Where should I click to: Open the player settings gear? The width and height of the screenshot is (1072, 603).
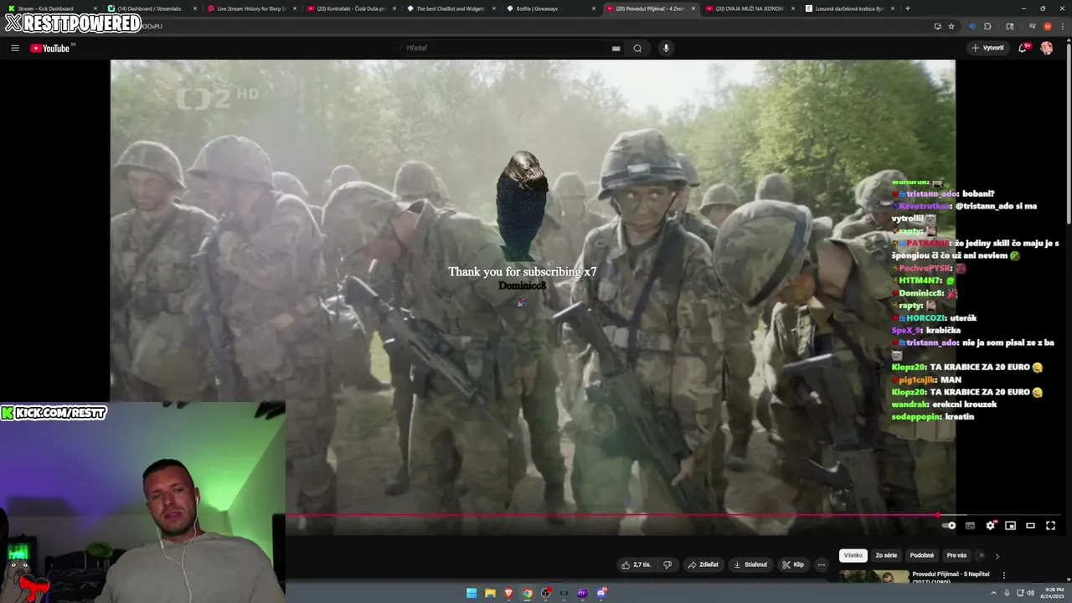click(x=991, y=525)
